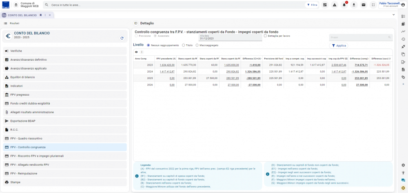Open FPV - Allegato rendiconto FPV
The height and width of the screenshot is (193, 408).
pos(65,164)
